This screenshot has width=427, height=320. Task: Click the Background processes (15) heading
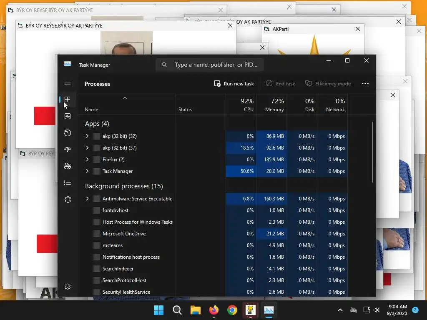tap(124, 186)
